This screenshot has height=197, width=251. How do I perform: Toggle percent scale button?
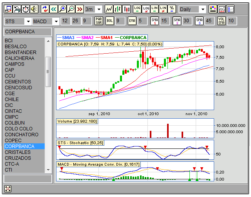(172, 9)
